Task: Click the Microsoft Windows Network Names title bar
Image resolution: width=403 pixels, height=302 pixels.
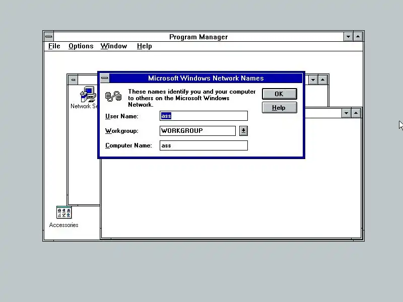Action: pyautogui.click(x=206, y=78)
